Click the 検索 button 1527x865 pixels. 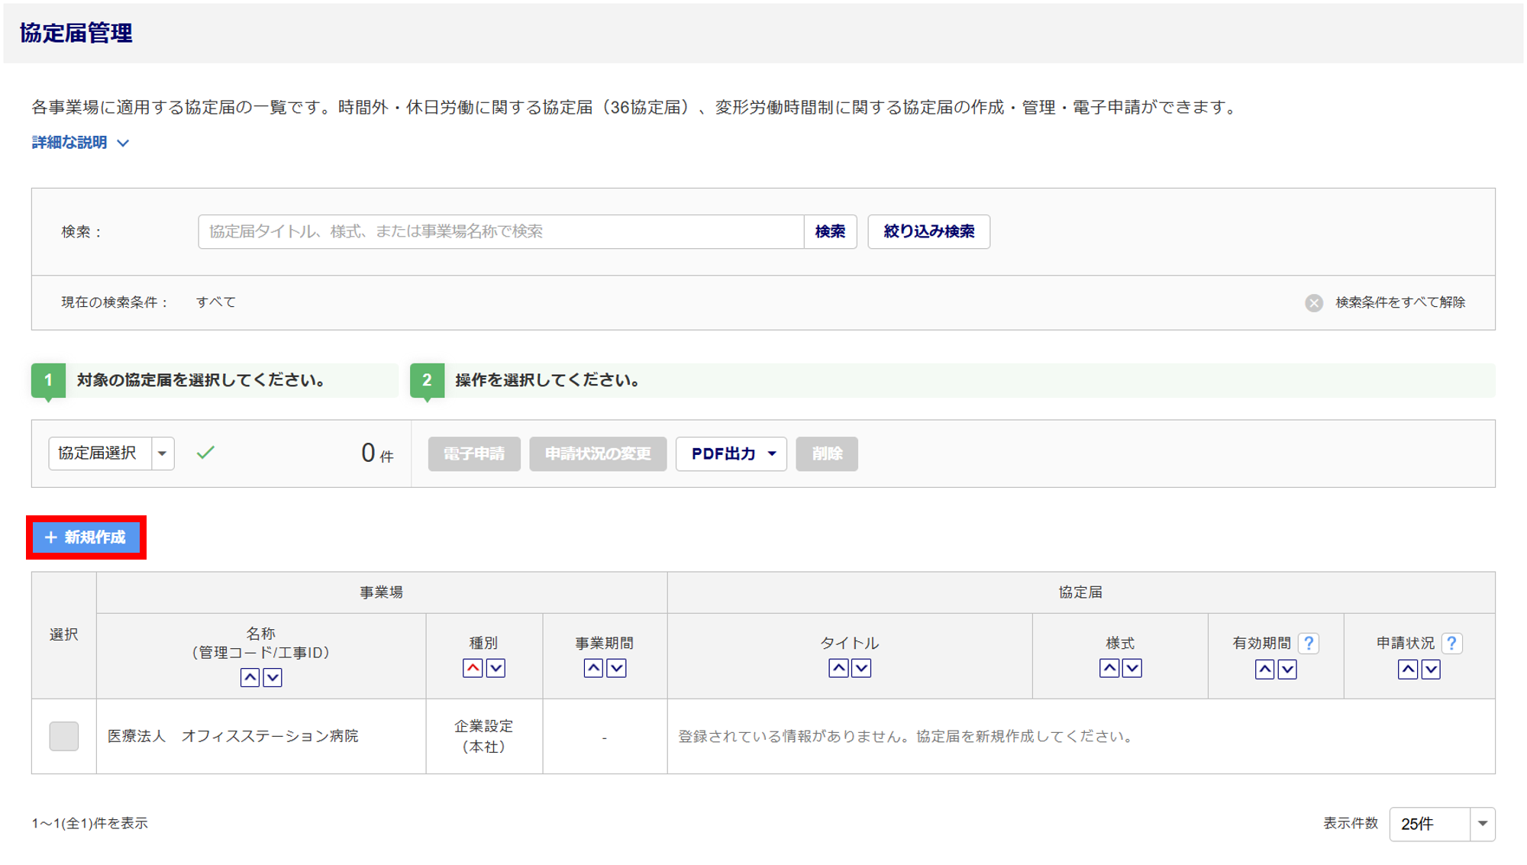(830, 232)
